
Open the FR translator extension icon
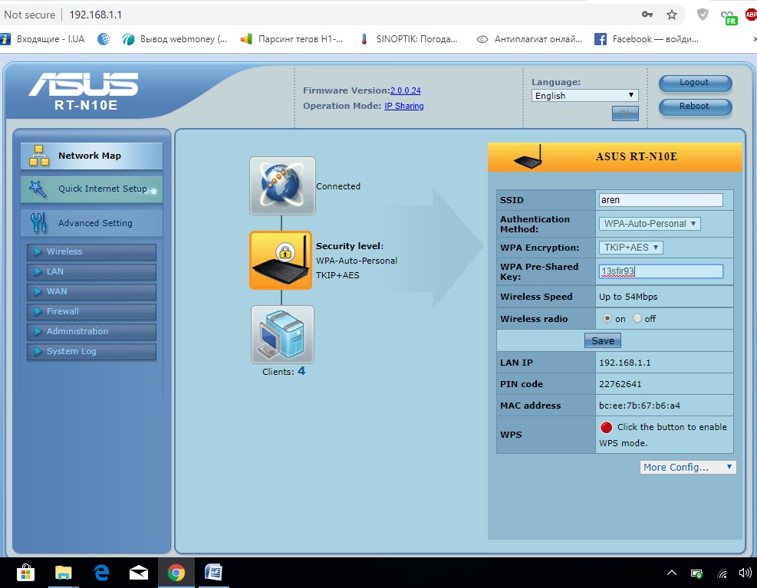729,18
